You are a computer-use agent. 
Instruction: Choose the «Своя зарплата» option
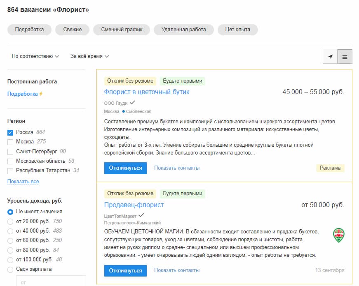pos(9,269)
